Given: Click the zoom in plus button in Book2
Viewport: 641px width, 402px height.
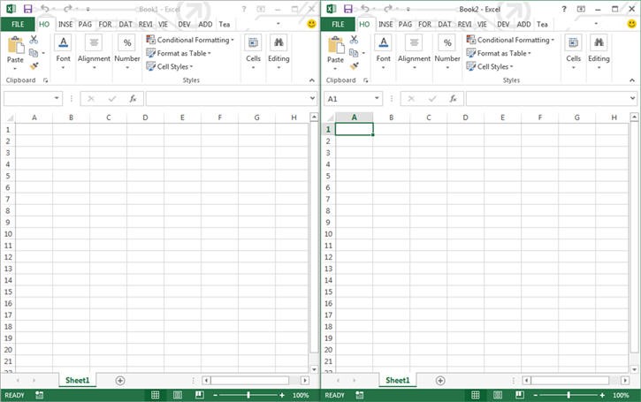Looking at the screenshot, I should point(602,395).
